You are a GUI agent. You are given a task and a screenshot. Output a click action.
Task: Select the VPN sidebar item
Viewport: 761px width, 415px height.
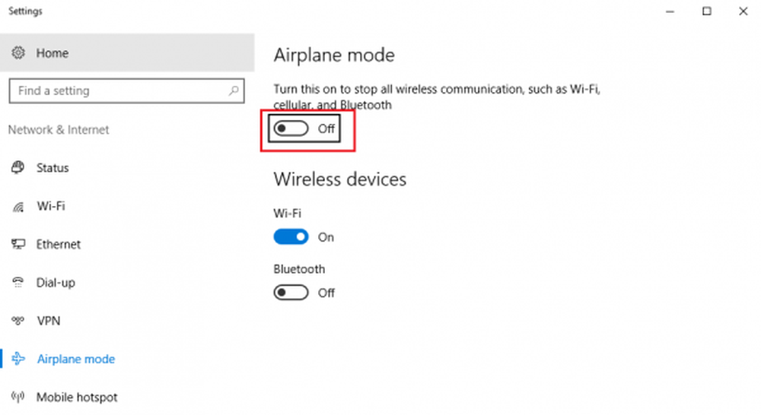(49, 321)
